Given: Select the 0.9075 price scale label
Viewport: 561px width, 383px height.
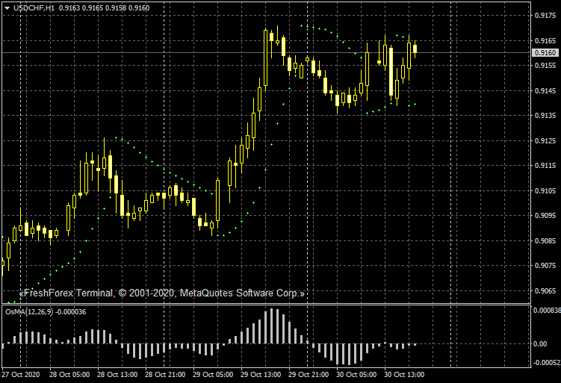Looking at the screenshot, I should point(545,266).
